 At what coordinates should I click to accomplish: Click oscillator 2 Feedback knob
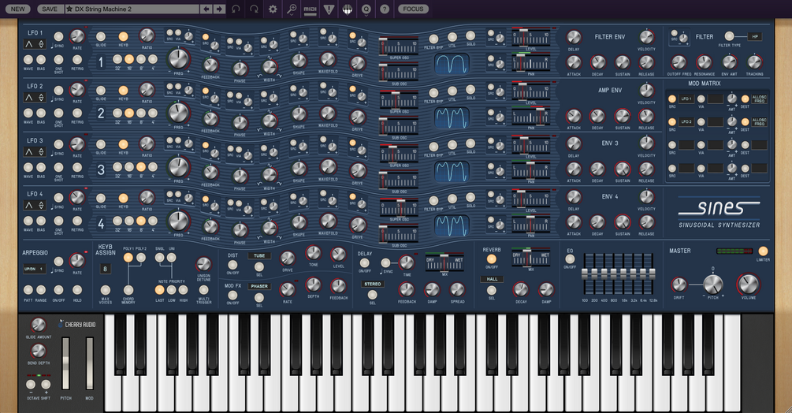point(210,119)
